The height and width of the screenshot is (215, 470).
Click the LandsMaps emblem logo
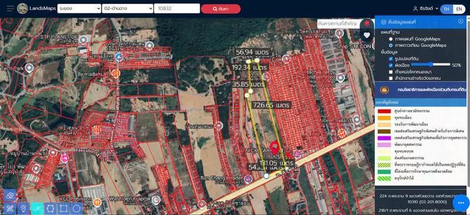click(22, 8)
